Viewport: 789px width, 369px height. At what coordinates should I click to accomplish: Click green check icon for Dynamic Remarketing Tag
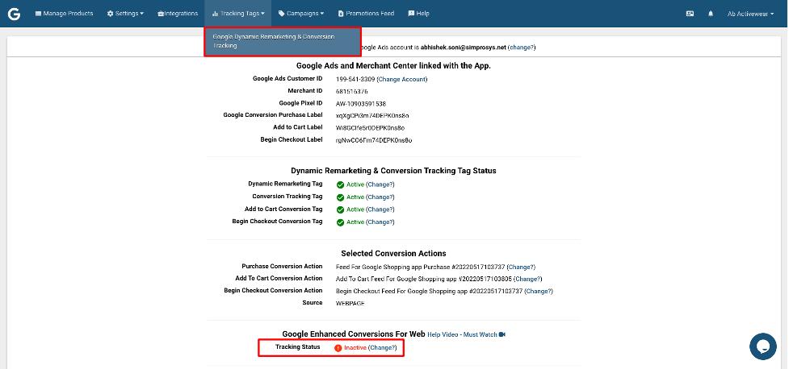[340, 184]
